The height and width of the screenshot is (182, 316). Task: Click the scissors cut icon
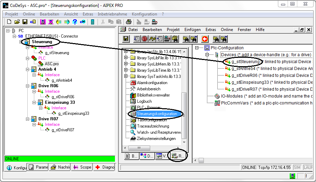(103, 22)
